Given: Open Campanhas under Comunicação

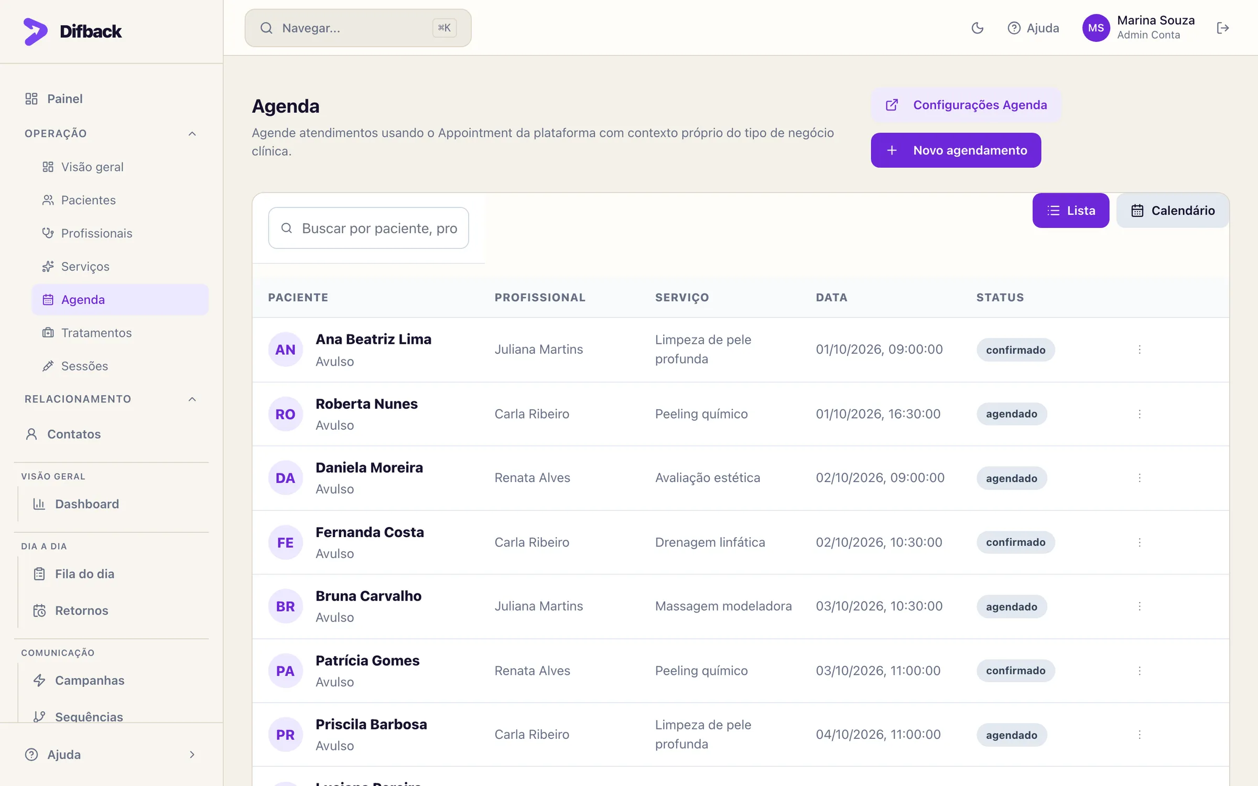Looking at the screenshot, I should pos(114,681).
